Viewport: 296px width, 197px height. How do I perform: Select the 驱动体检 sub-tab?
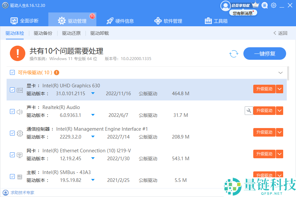pos(15,33)
